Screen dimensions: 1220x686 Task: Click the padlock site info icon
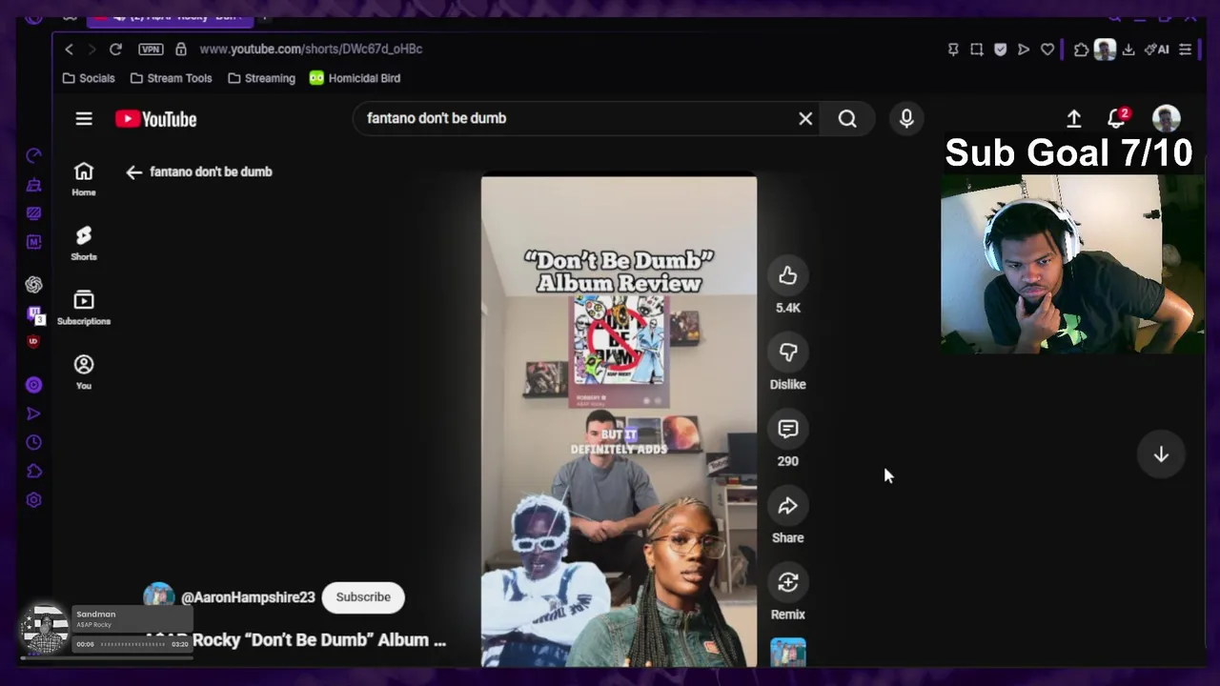click(x=181, y=49)
